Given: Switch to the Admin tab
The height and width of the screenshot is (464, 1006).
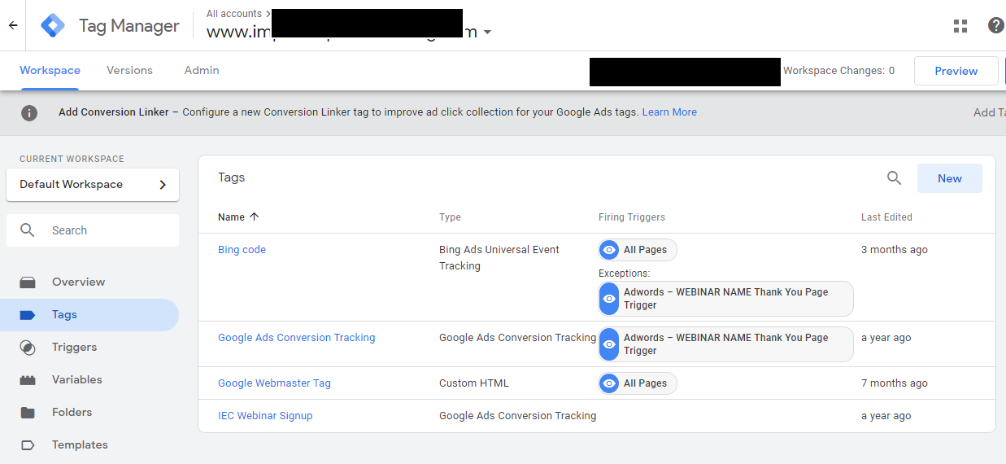Looking at the screenshot, I should [202, 71].
